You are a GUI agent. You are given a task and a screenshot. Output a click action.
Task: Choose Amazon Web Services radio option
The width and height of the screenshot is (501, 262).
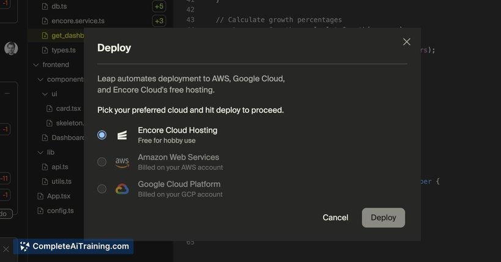point(102,162)
